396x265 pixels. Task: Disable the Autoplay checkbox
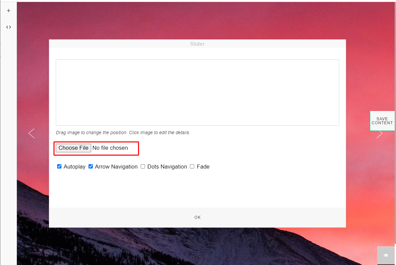59,167
